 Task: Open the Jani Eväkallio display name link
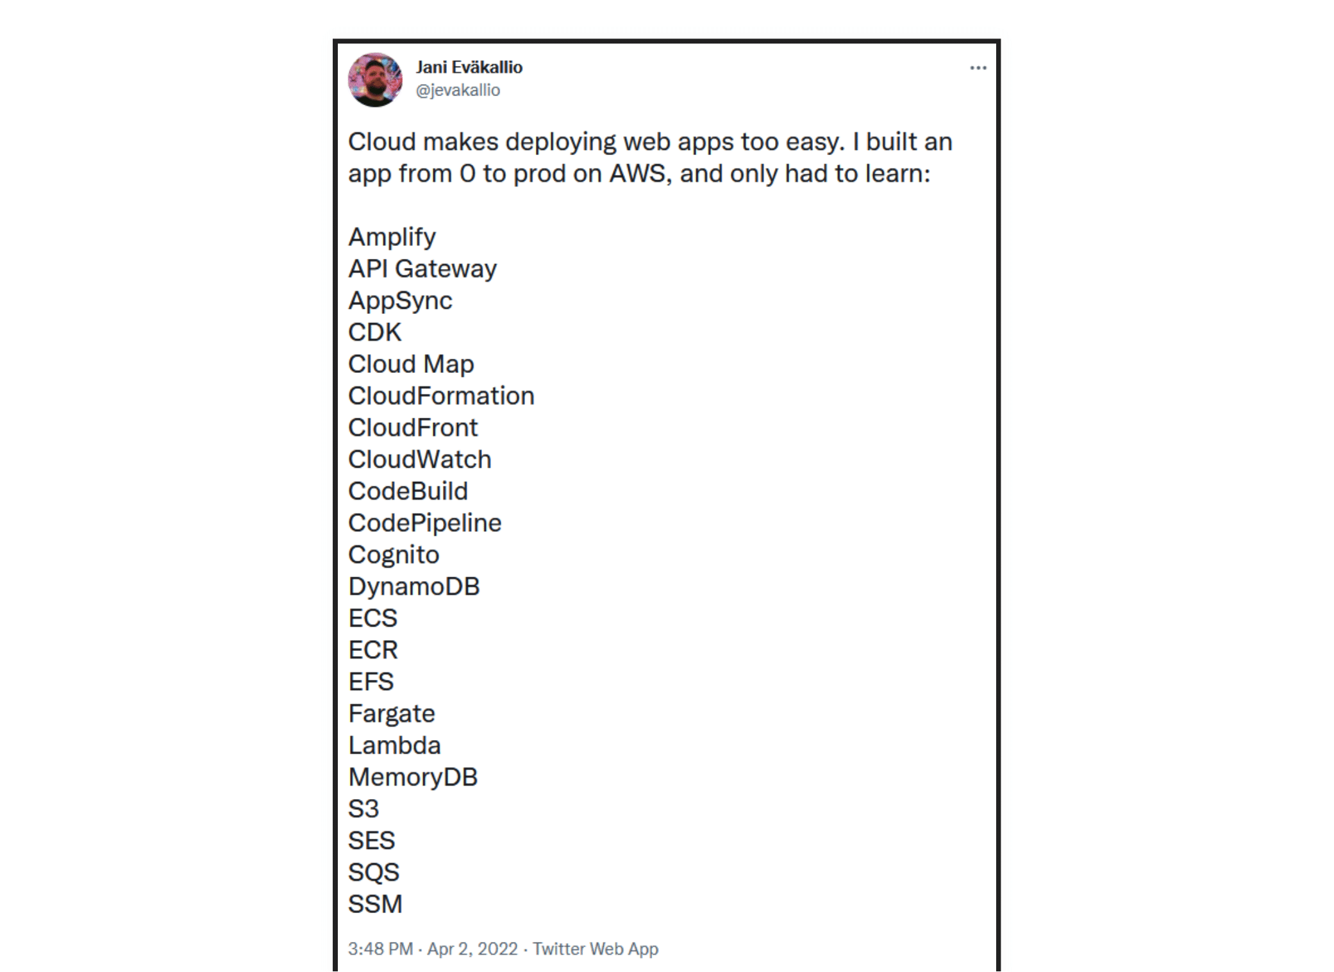click(x=469, y=67)
